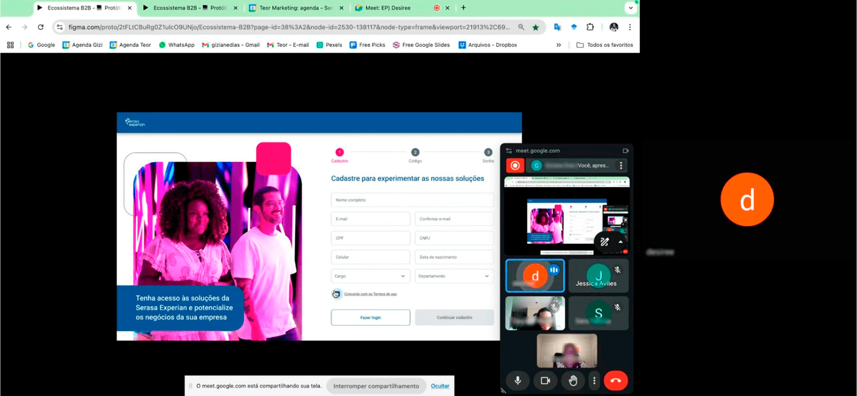Viewport: 857px width, 396px height.
Task: Expand the Cargo dropdown
Action: pos(371,276)
